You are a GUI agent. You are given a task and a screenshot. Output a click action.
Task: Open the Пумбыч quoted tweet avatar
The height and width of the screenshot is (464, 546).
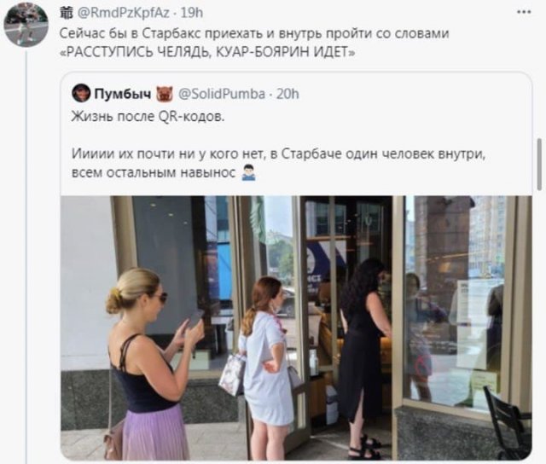tap(81, 94)
